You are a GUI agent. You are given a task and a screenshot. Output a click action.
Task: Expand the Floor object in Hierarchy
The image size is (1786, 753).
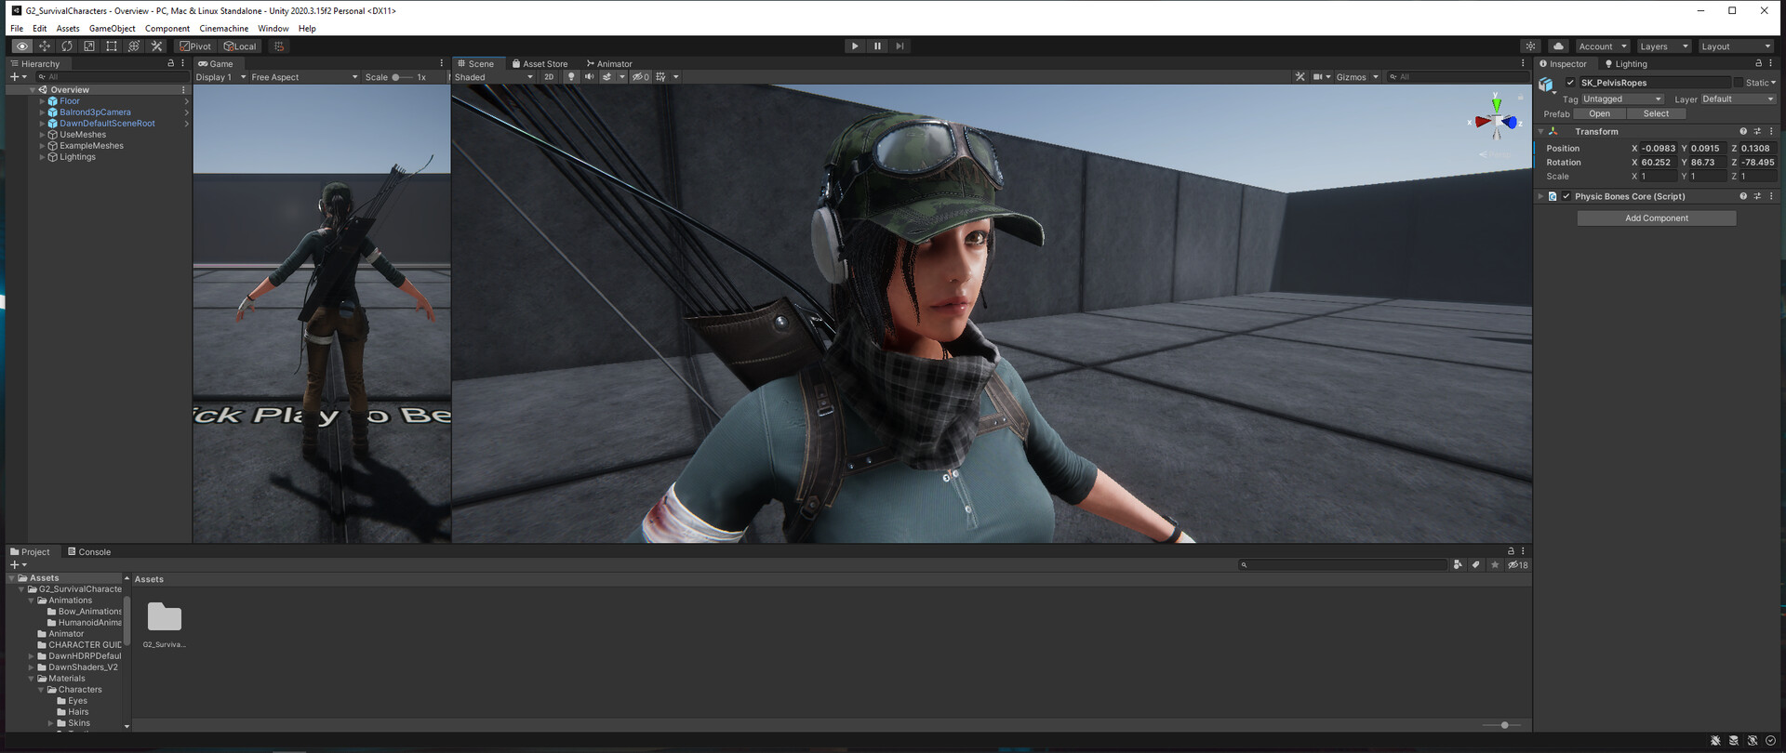pyautogui.click(x=42, y=100)
